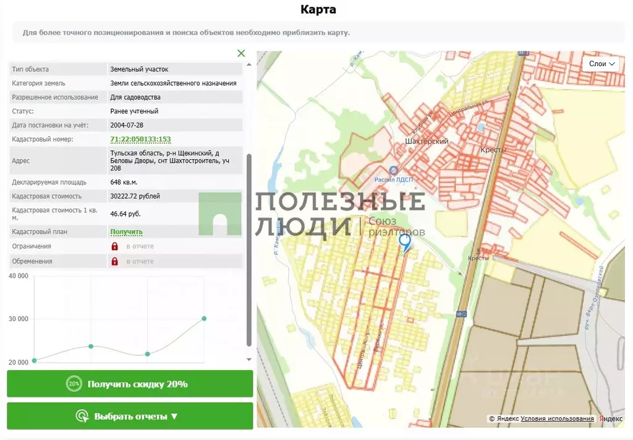Image resolution: width=633 pixels, height=440 pixels.
Task: Close the parcel info panel with green X
Action: tap(241, 53)
